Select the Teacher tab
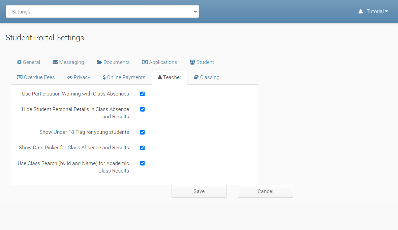 click(170, 77)
